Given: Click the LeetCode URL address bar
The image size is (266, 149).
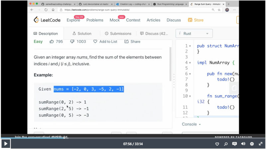Looking at the screenshot, I should (x=97, y=10).
